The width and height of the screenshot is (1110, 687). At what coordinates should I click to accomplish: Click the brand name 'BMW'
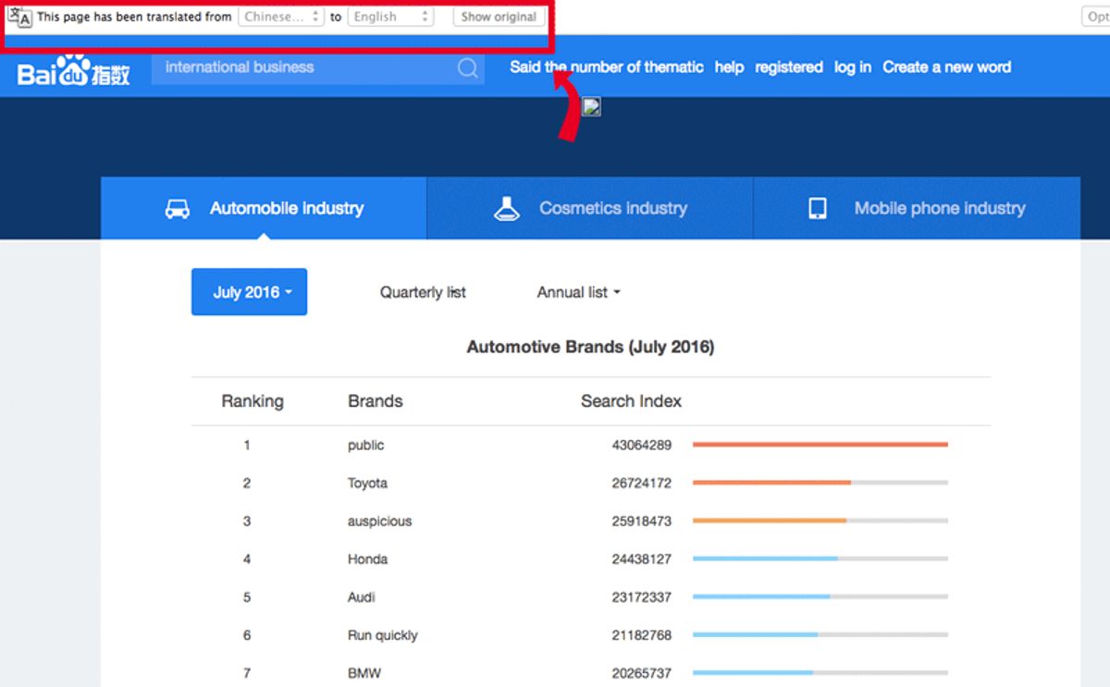click(364, 673)
